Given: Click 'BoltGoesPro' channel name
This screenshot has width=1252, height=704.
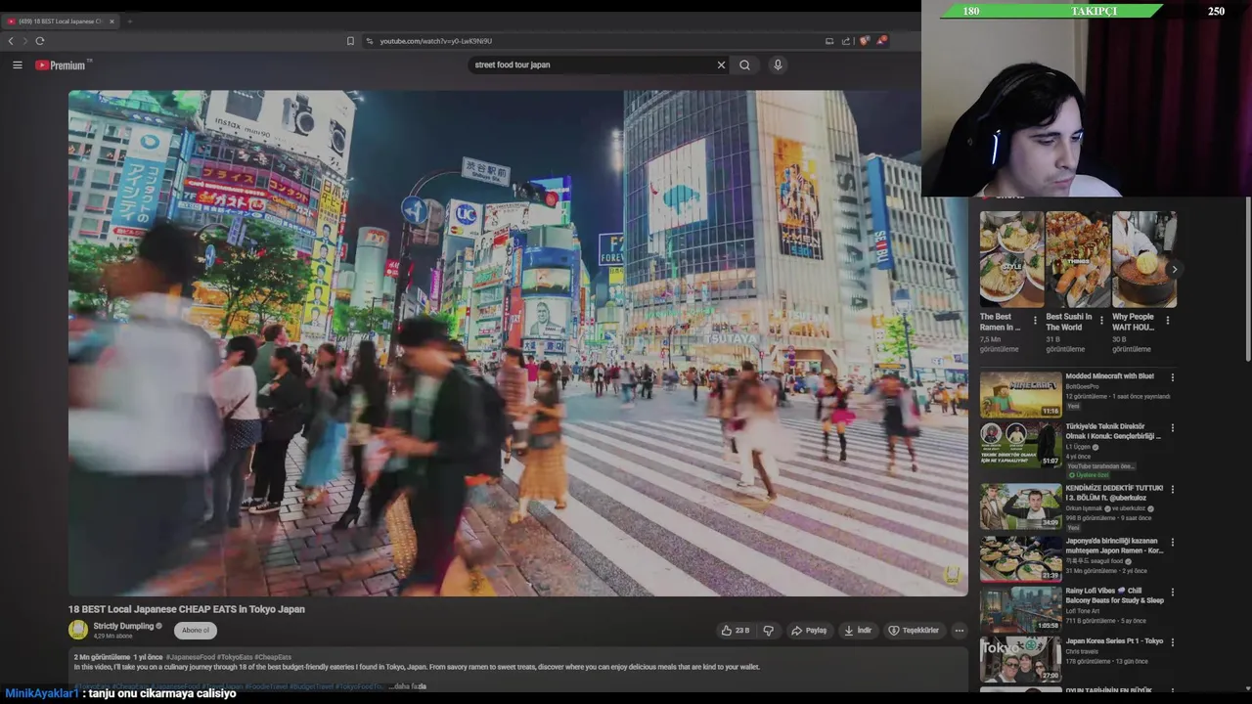Looking at the screenshot, I should point(1082,386).
